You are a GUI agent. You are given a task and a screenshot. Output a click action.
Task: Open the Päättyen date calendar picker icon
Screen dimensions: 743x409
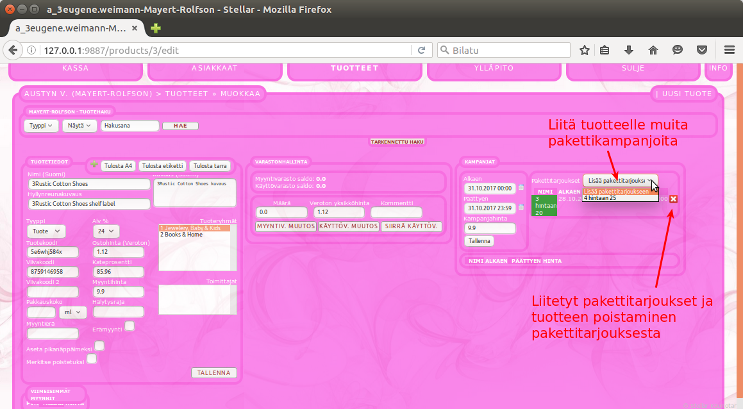coord(521,208)
